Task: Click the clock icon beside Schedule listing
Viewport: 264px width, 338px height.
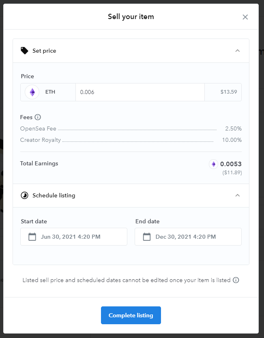Action: coord(25,195)
